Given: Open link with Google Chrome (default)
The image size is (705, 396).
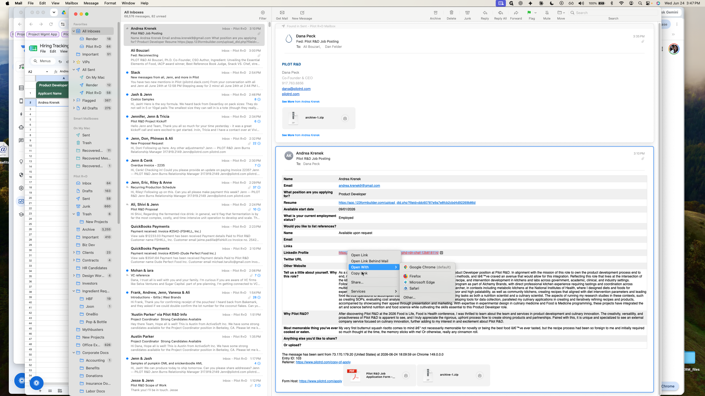Looking at the screenshot, I should [427, 267].
